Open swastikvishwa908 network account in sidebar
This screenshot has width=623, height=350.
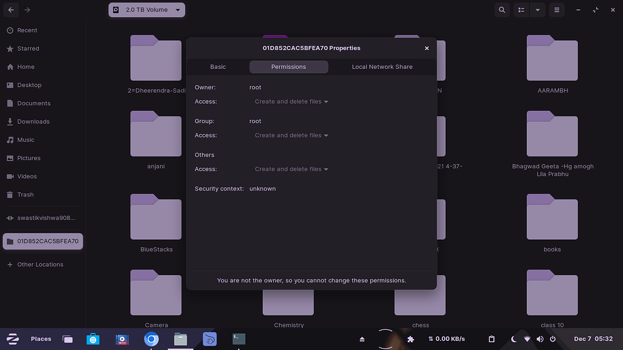[x=43, y=218]
